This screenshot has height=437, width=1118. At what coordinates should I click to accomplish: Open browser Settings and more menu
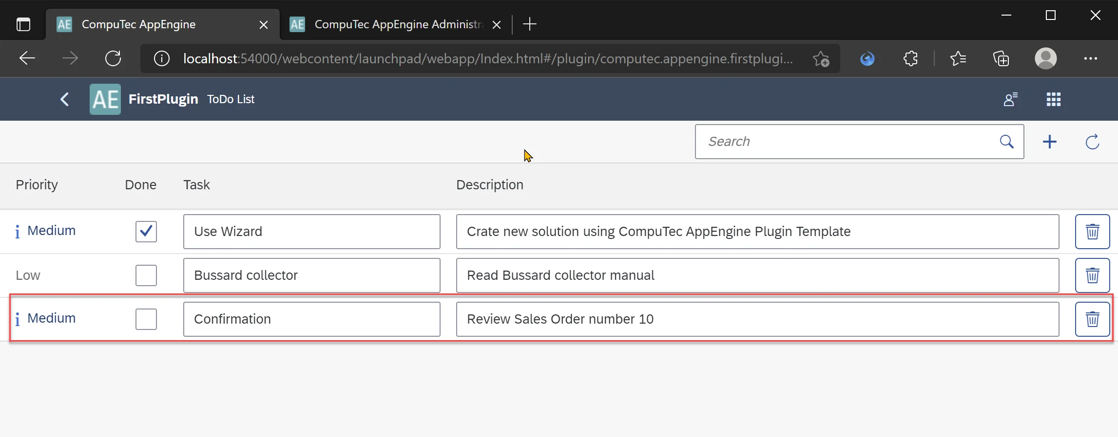[1090, 59]
